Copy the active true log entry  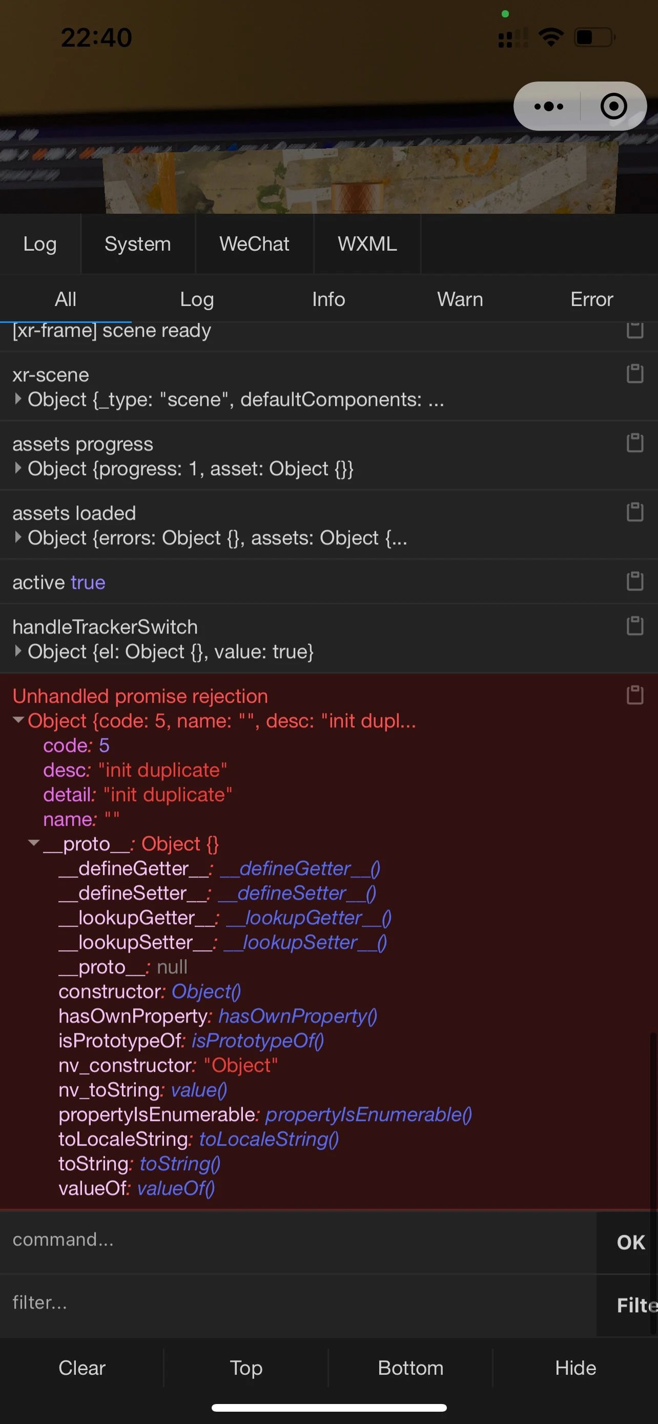635,581
